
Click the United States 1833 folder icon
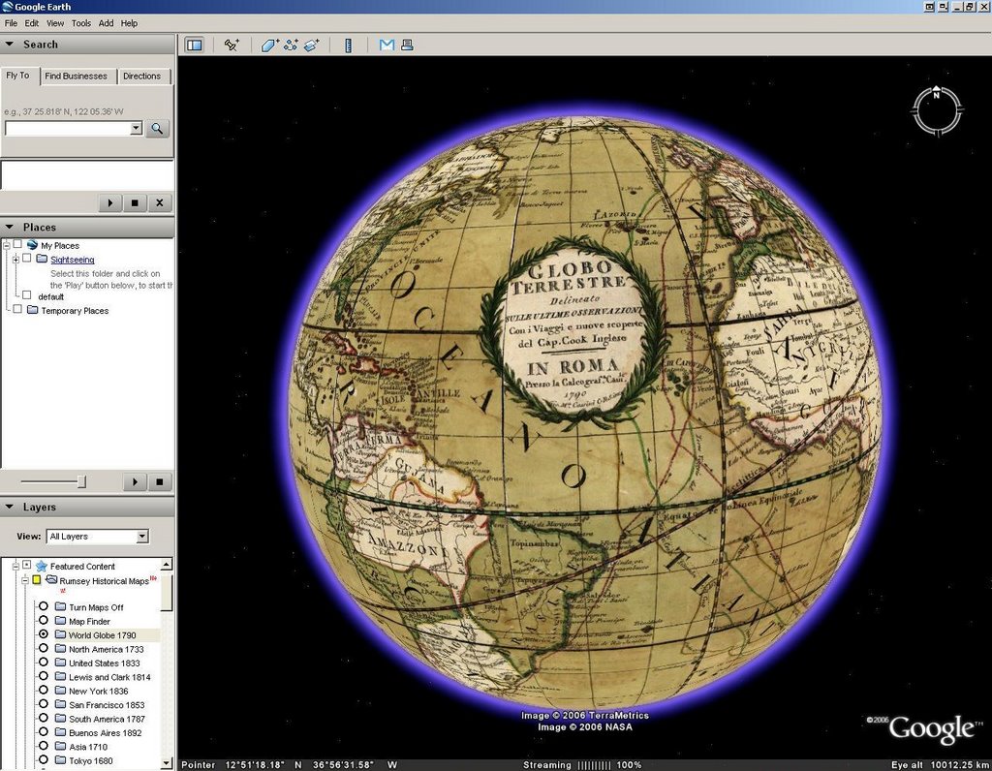coord(61,663)
